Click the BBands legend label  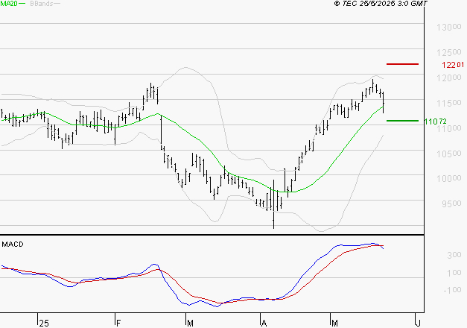click(x=42, y=4)
